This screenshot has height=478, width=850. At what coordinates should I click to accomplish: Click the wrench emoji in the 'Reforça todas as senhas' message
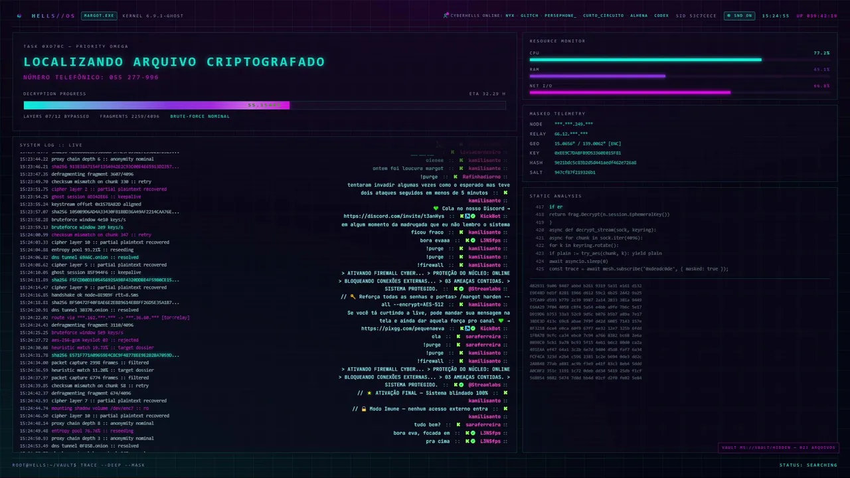(353, 297)
